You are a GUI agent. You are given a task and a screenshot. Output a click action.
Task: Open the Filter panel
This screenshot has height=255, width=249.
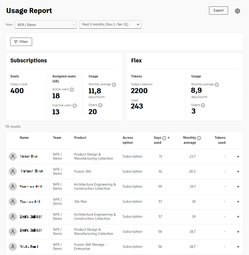point(21,41)
